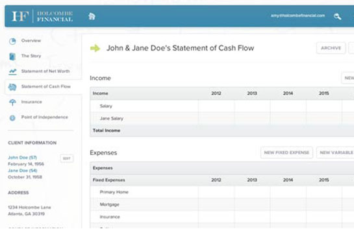Open Statement of Net Worth
Screen dimensions: 354x240
pos(45,71)
